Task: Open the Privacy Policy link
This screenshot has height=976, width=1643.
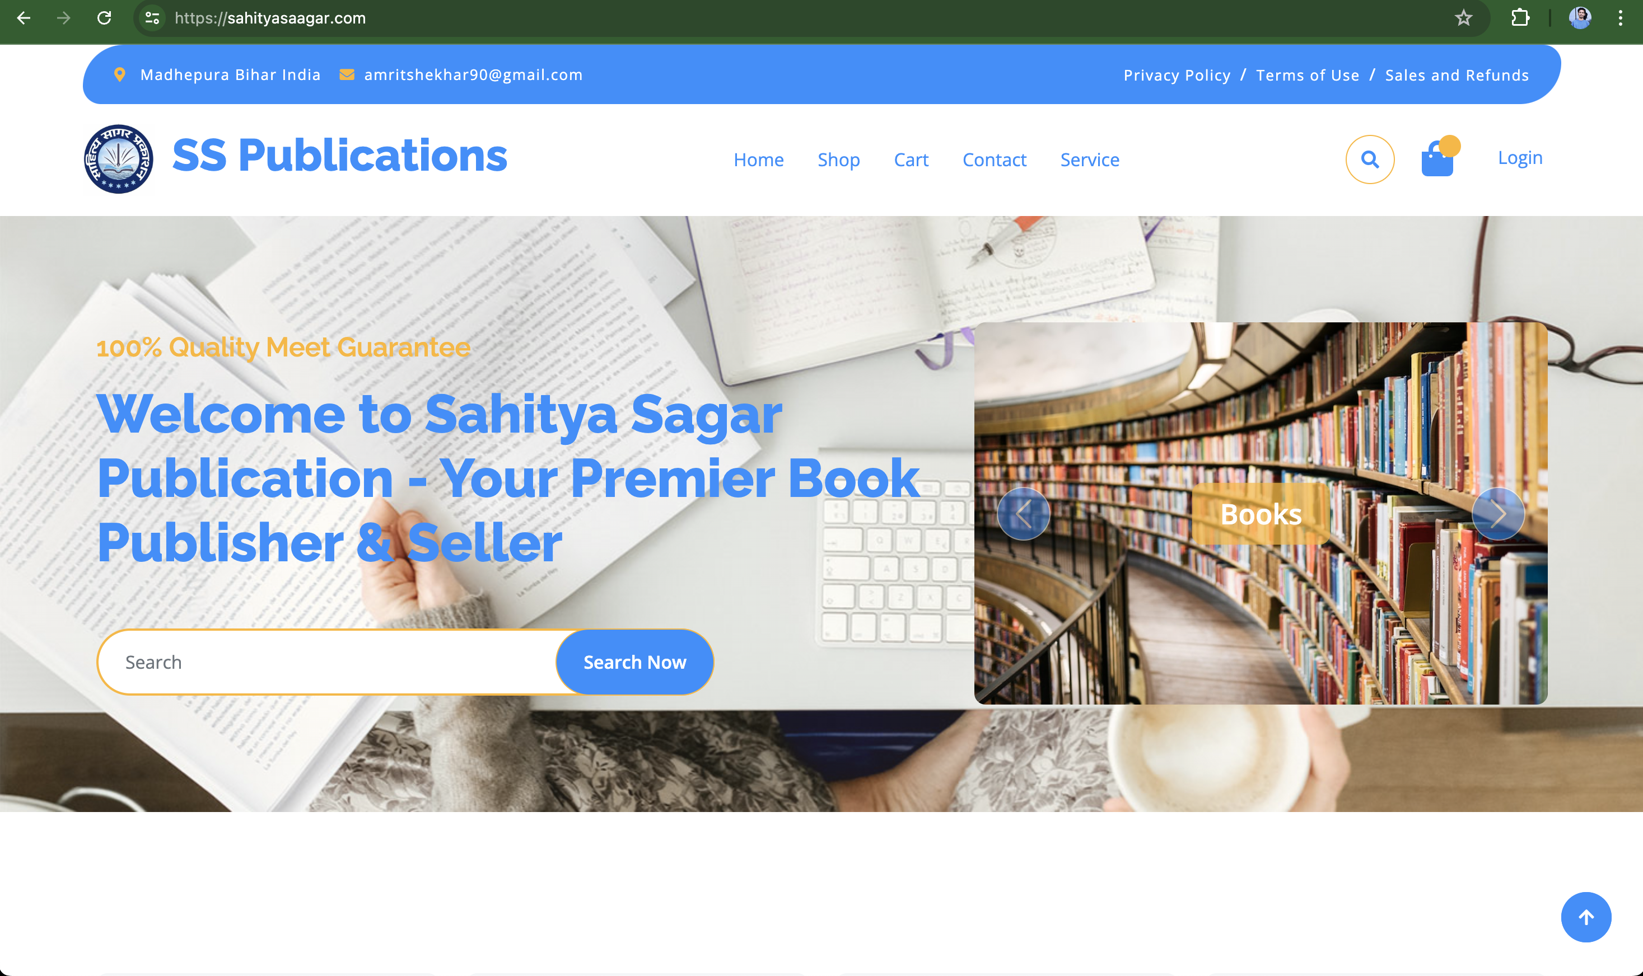Action: point(1177,75)
